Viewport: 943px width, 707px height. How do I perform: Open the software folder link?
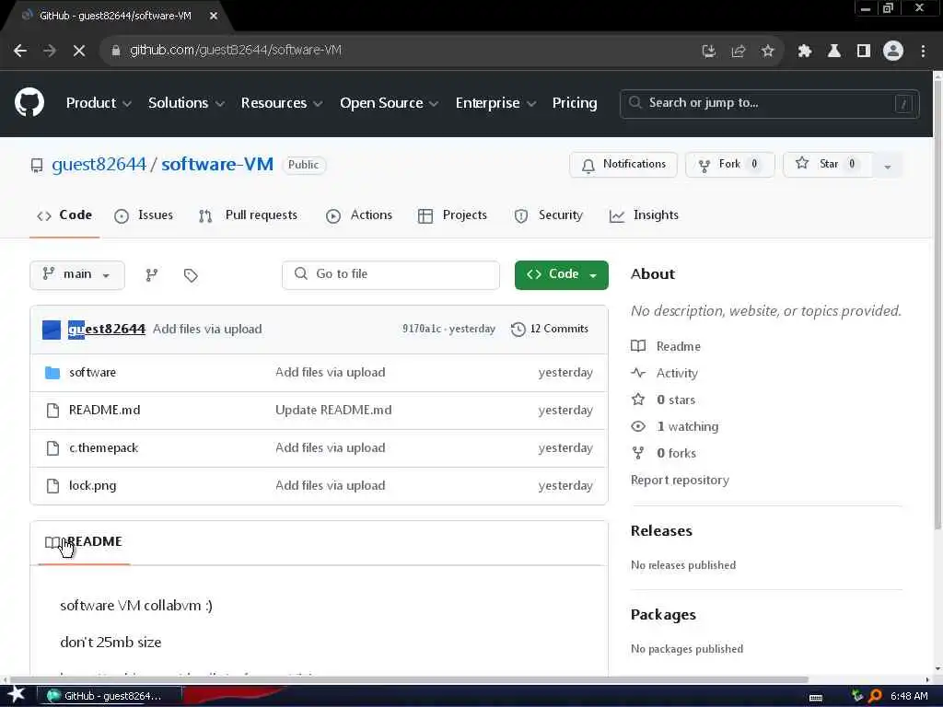pyautogui.click(x=93, y=373)
